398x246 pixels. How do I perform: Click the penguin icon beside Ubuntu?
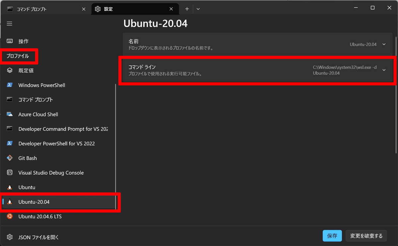[10, 187]
